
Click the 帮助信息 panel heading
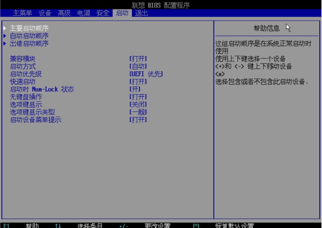(267, 28)
